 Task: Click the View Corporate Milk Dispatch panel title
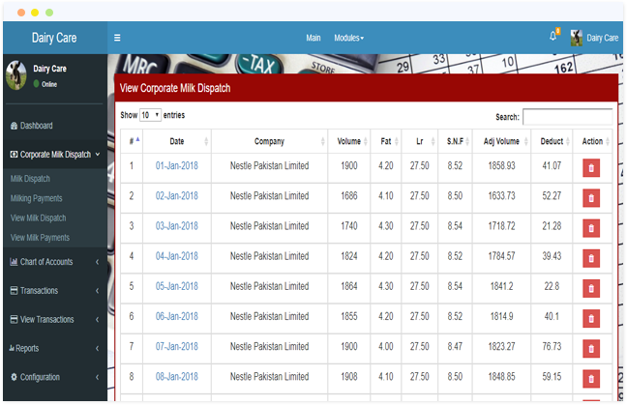(175, 88)
